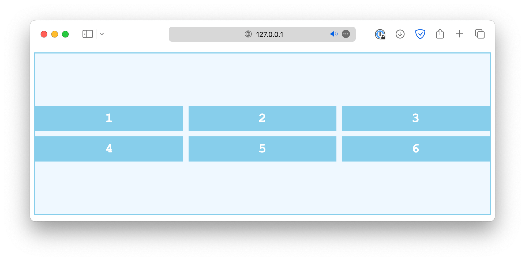The height and width of the screenshot is (261, 525).
Task: Open the Downloads list icon
Action: point(400,34)
